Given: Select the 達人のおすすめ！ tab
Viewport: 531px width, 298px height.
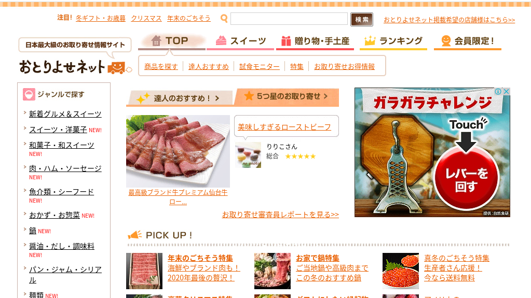Looking at the screenshot, I should coord(180,98).
